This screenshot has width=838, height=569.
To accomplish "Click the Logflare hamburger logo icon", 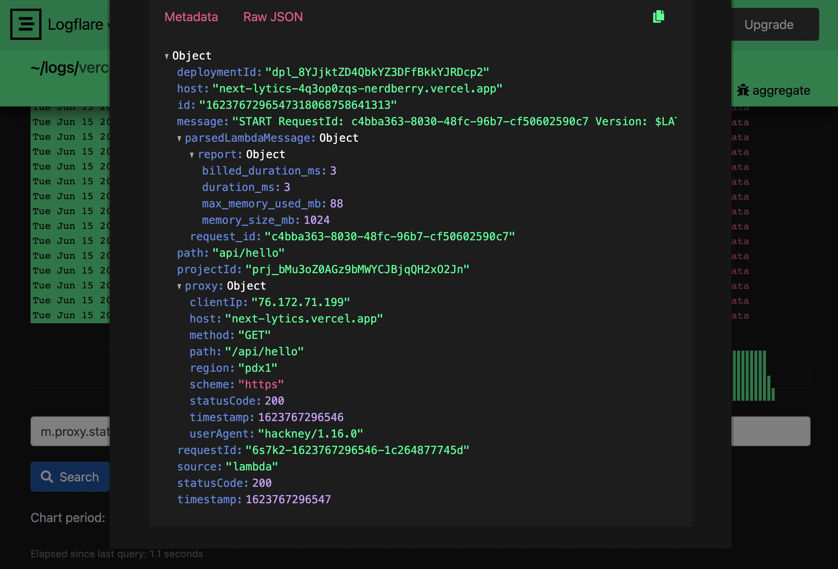I will point(26,24).
